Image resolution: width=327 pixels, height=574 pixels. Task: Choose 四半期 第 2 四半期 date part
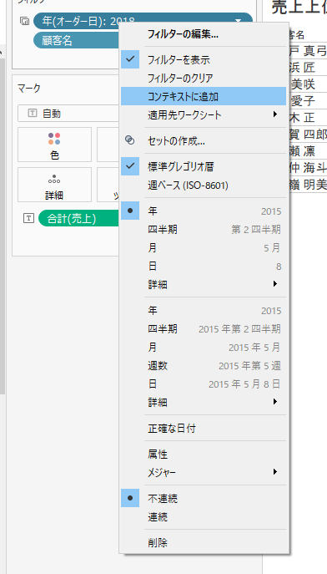click(204, 230)
